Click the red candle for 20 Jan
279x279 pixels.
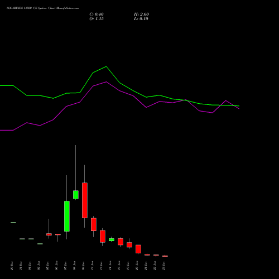138,249
